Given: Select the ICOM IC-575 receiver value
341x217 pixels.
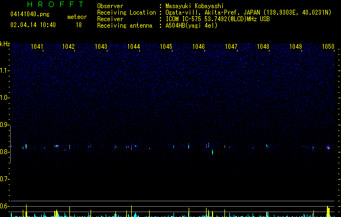Looking at the screenshot, I should point(217,19).
